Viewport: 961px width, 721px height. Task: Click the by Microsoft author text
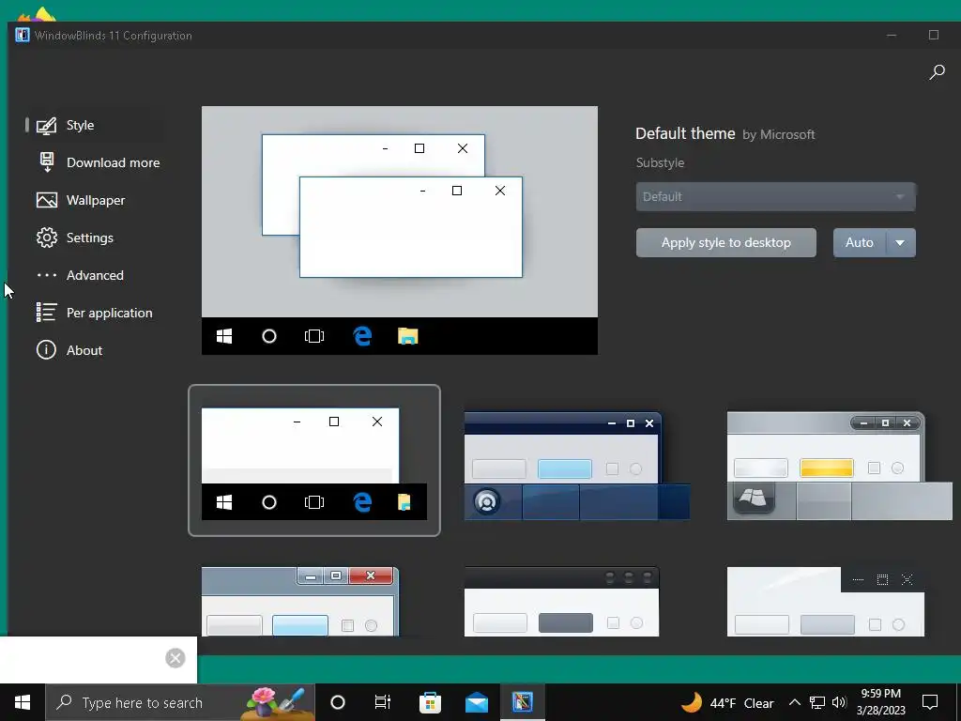tap(778, 135)
